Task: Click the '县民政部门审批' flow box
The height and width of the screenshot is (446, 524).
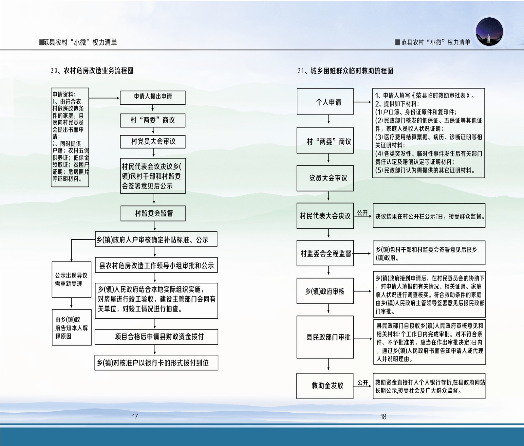Action: coord(325,337)
